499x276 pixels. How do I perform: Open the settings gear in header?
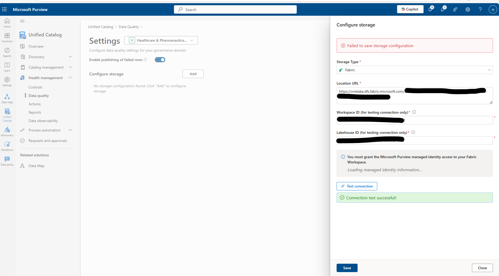pyautogui.click(x=468, y=9)
